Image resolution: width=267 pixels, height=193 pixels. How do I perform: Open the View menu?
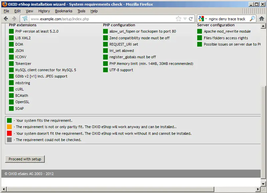(29, 11)
